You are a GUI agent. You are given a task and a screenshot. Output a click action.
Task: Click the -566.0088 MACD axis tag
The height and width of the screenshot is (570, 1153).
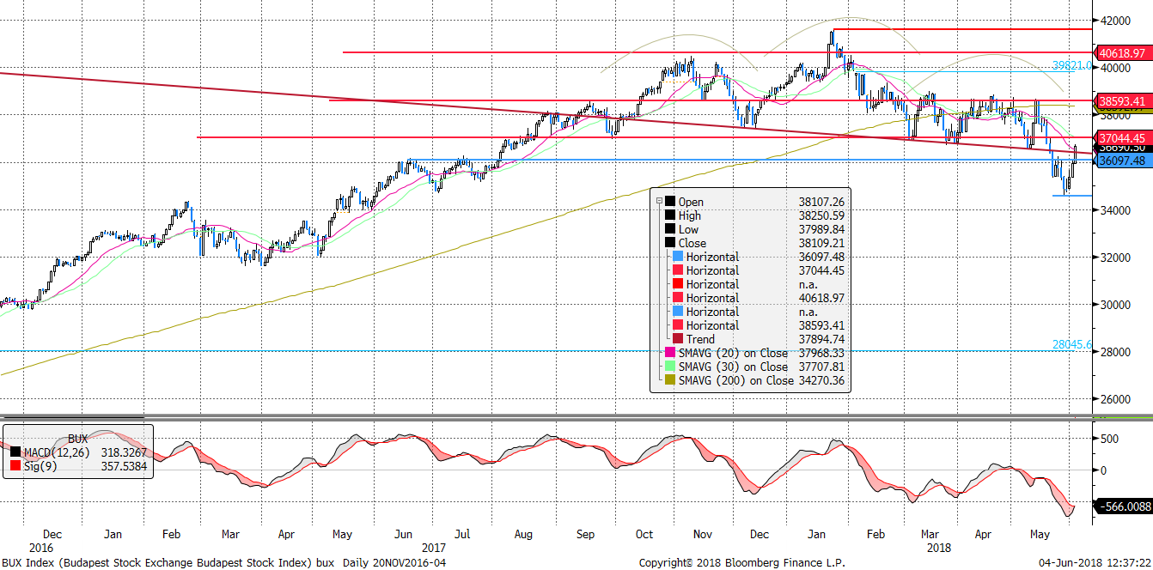(1124, 506)
